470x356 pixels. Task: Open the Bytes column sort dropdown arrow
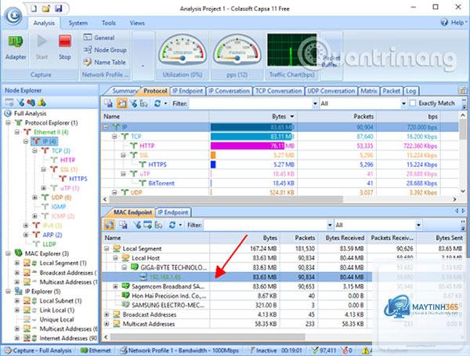(x=292, y=117)
